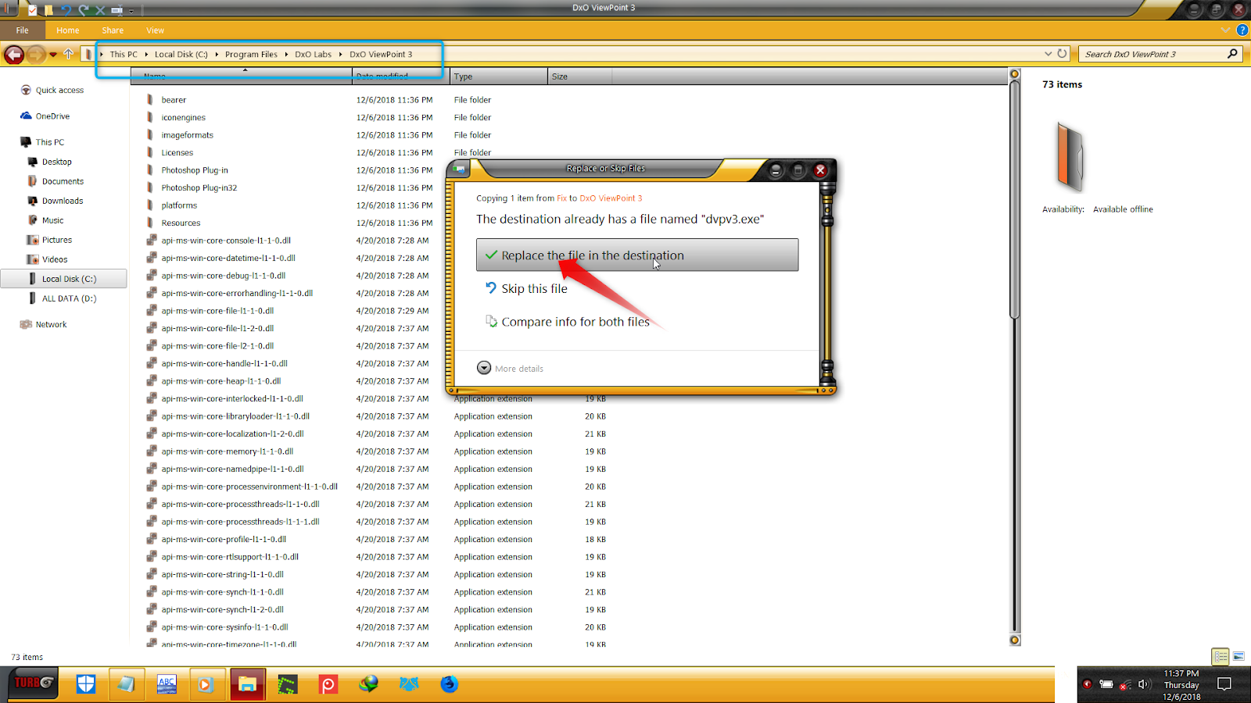
Task: Click DxO ViewPoint 3 link in dialog
Action: tap(611, 198)
